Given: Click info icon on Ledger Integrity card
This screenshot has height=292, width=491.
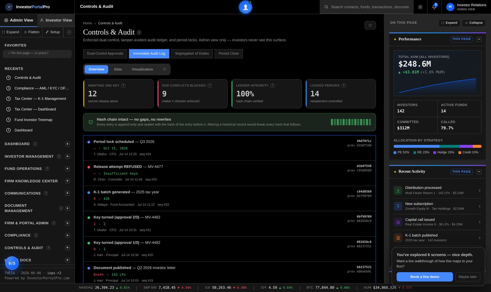Looking at the screenshot, I should pyautogui.click(x=273, y=86).
